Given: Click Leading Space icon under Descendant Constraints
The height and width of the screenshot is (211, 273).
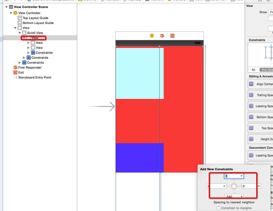Looking at the screenshot, I should pyautogui.click(x=251, y=155).
